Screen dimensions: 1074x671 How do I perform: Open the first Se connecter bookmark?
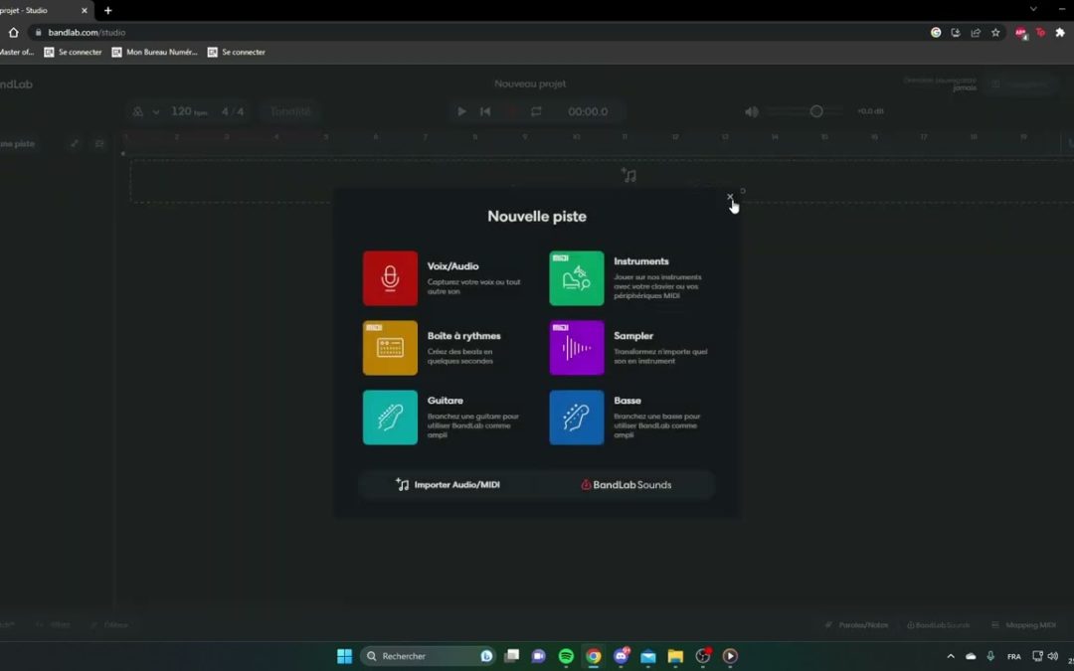coord(73,52)
